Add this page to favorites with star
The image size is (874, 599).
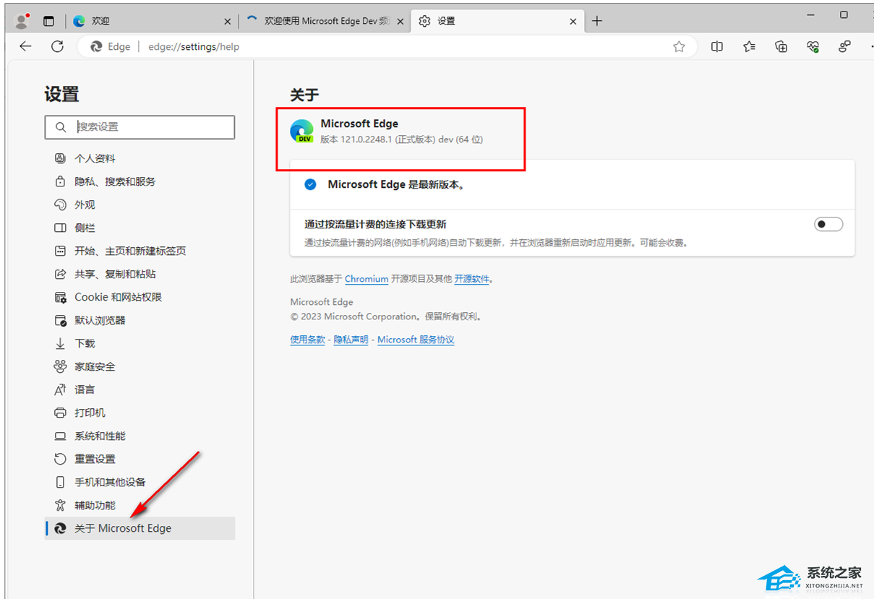point(679,46)
